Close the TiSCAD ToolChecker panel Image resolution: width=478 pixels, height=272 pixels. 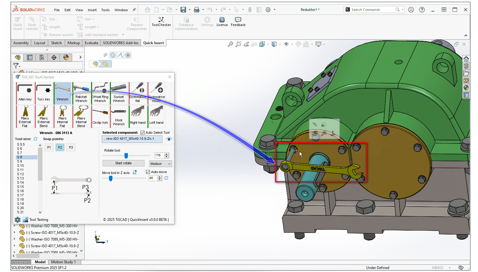[170, 77]
